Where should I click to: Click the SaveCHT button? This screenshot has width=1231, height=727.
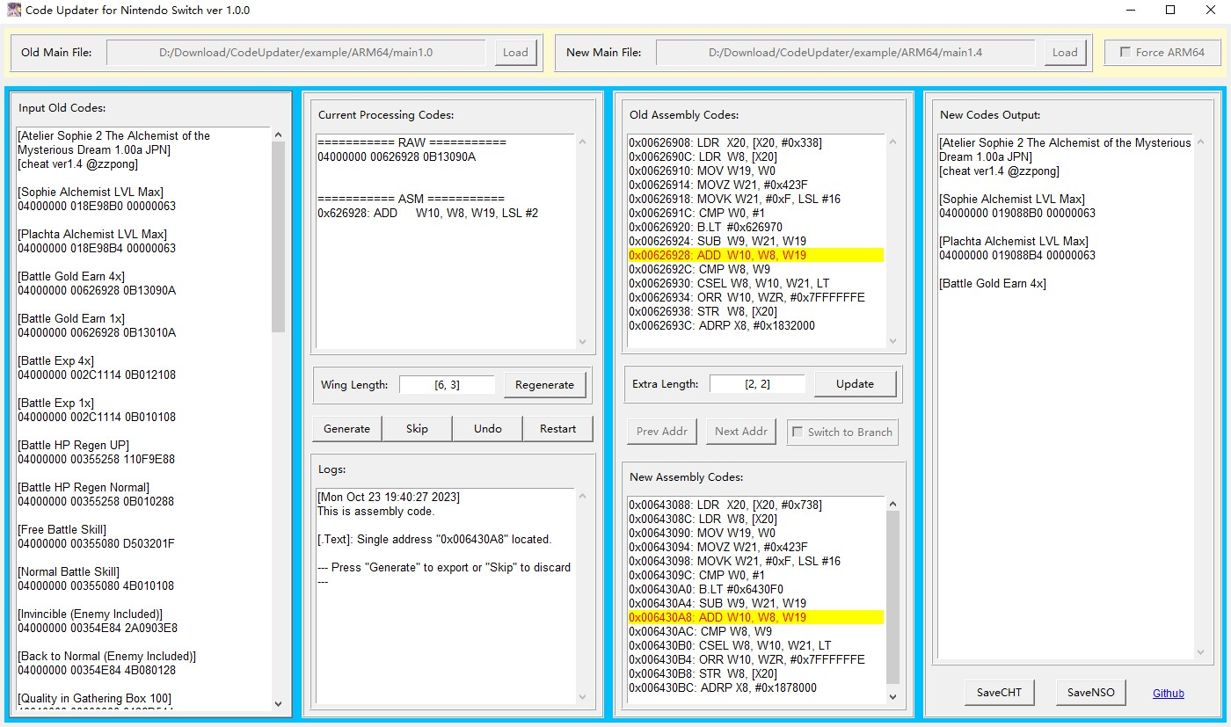coord(1000,692)
